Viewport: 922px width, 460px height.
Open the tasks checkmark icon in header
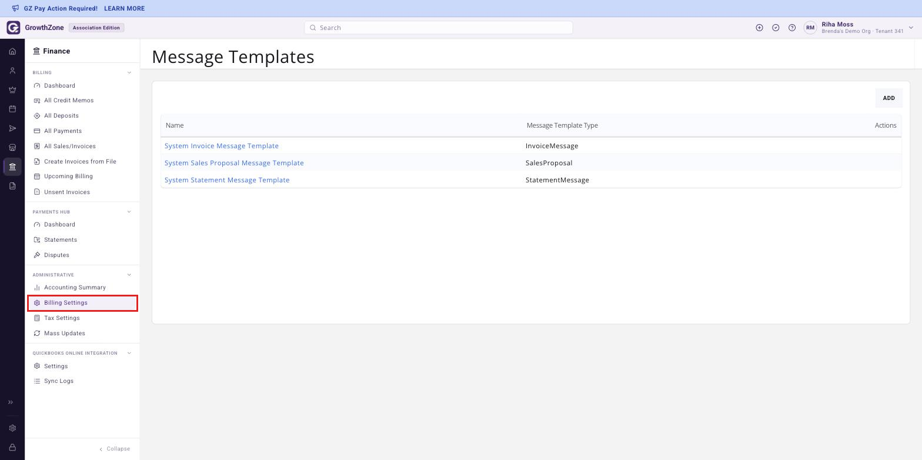(x=776, y=28)
